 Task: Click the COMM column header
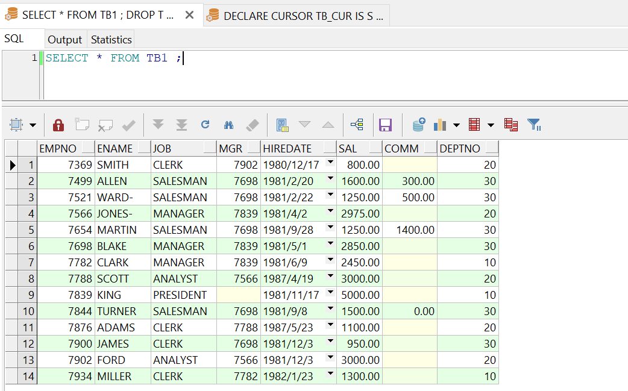[410, 148]
